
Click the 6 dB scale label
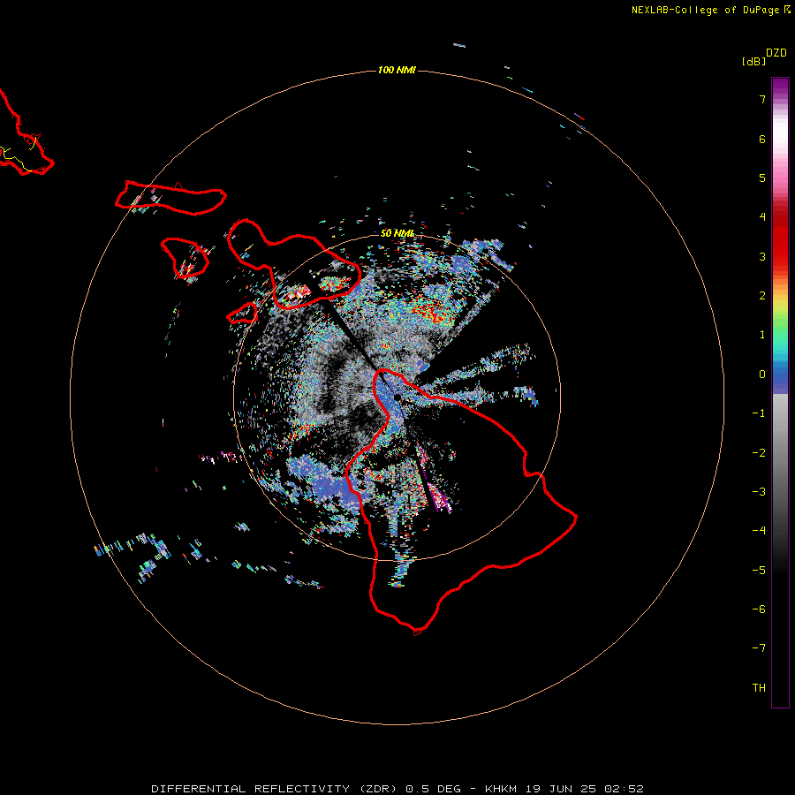pyautogui.click(x=762, y=139)
